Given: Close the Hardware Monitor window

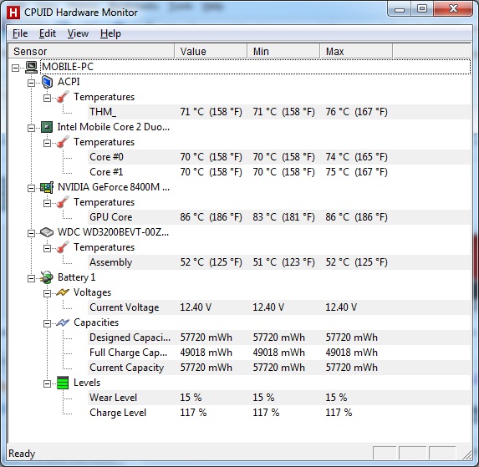Looking at the screenshot, I should [453, 8].
